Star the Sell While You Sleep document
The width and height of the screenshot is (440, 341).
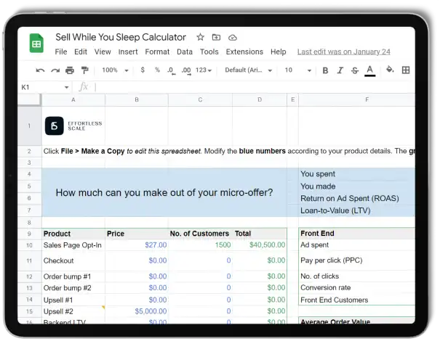click(200, 37)
